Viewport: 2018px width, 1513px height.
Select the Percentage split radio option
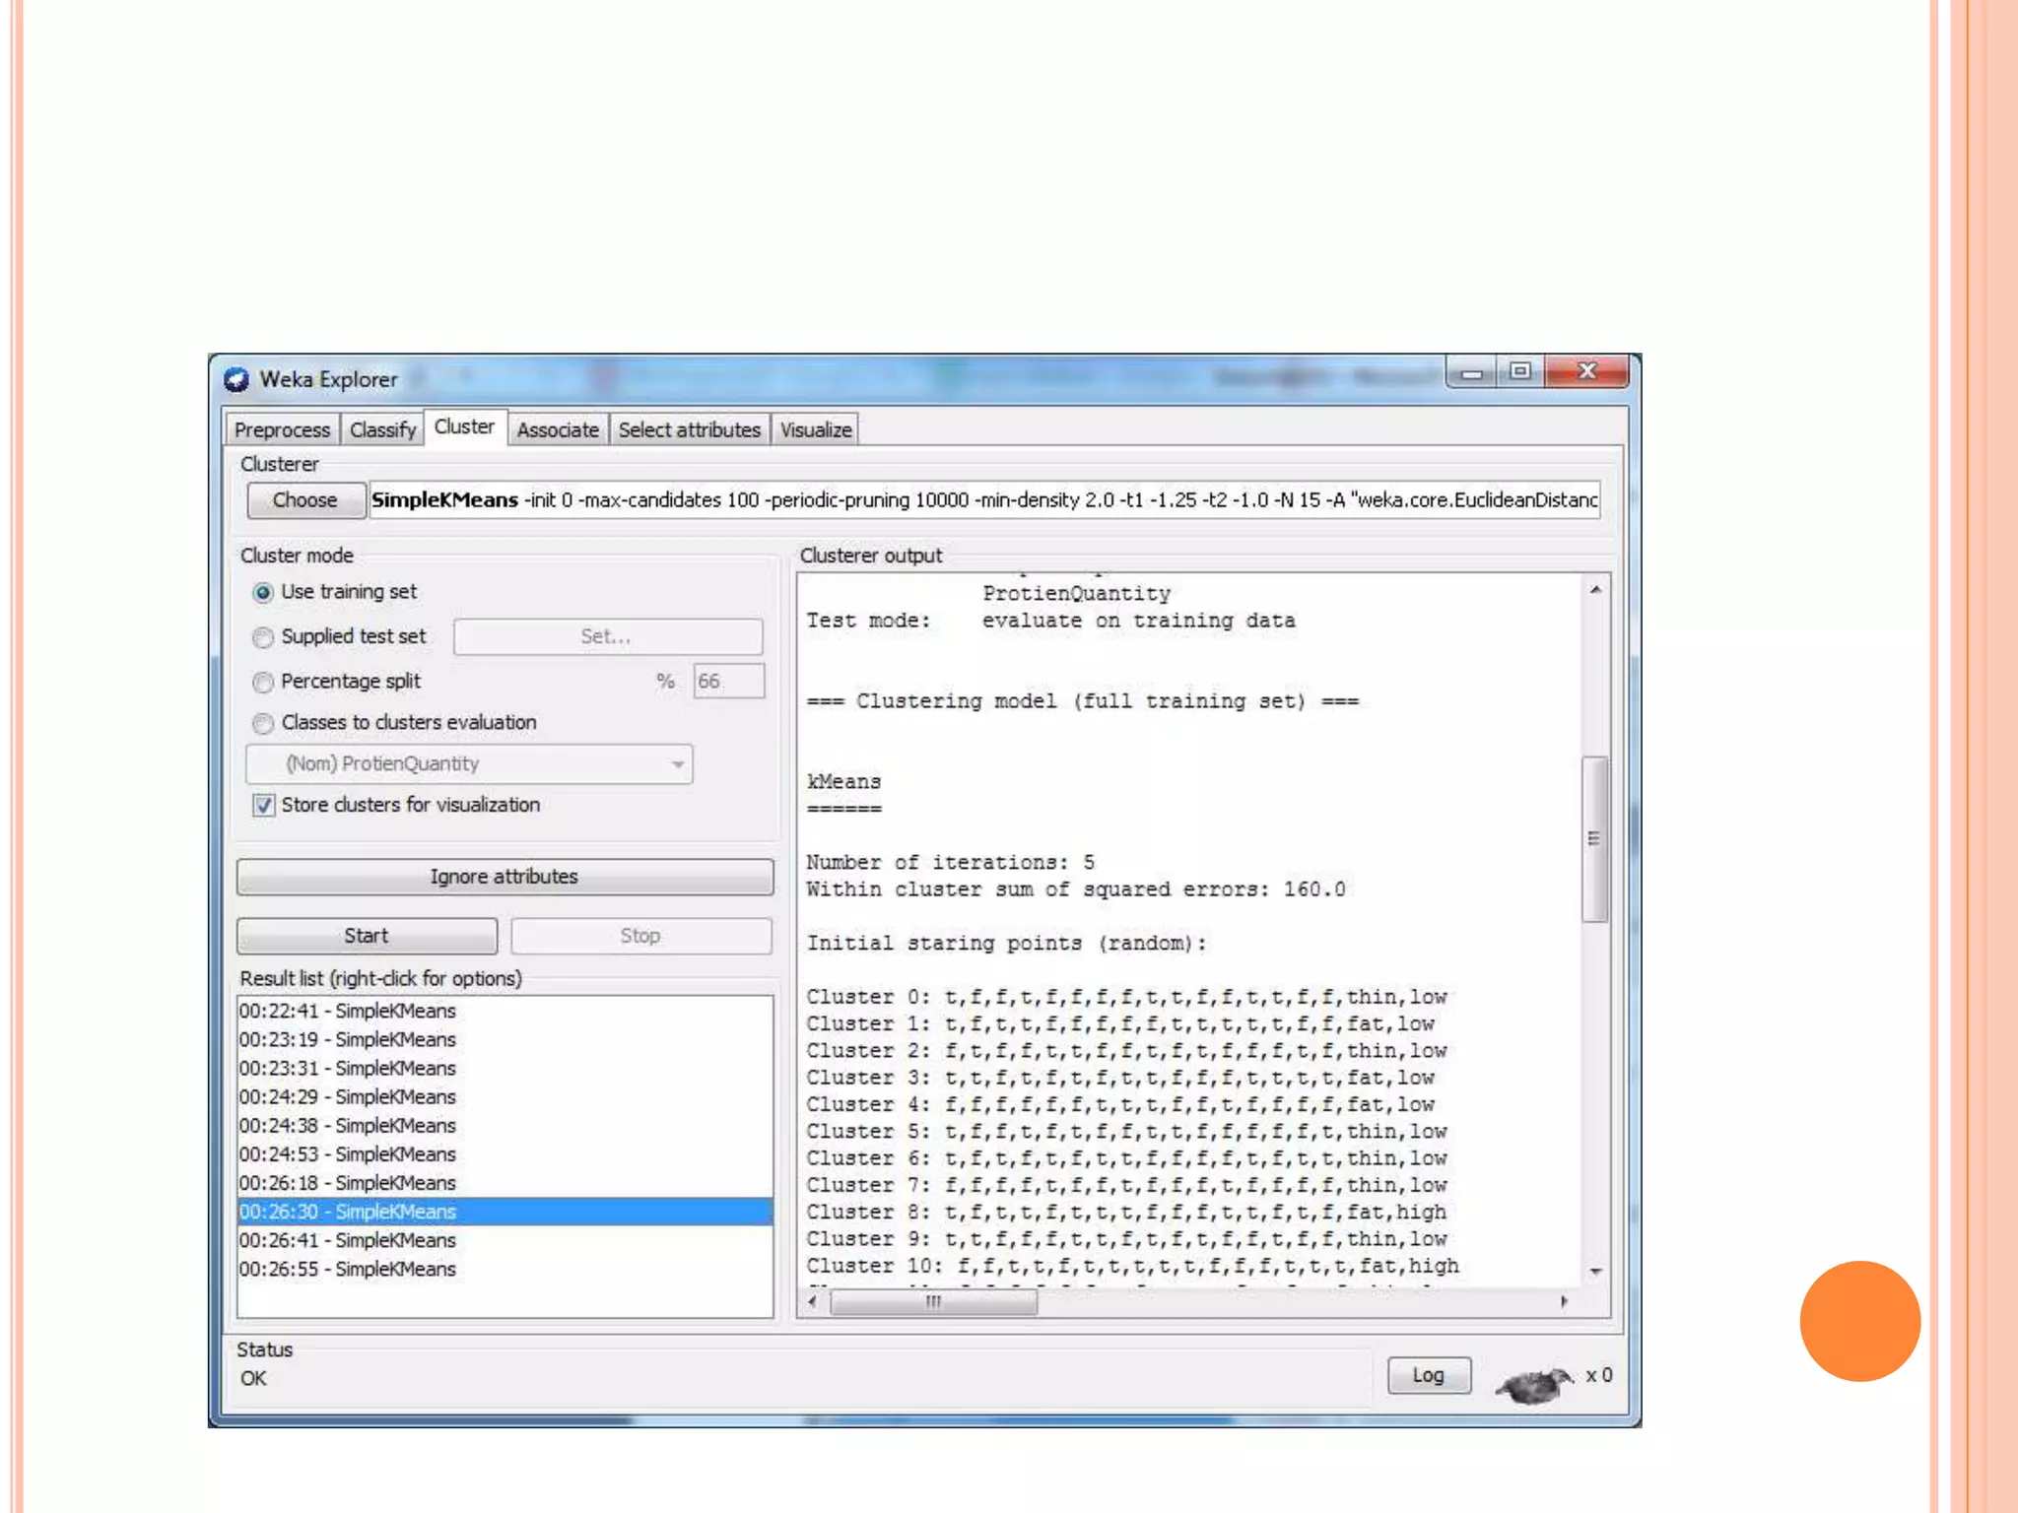click(263, 682)
